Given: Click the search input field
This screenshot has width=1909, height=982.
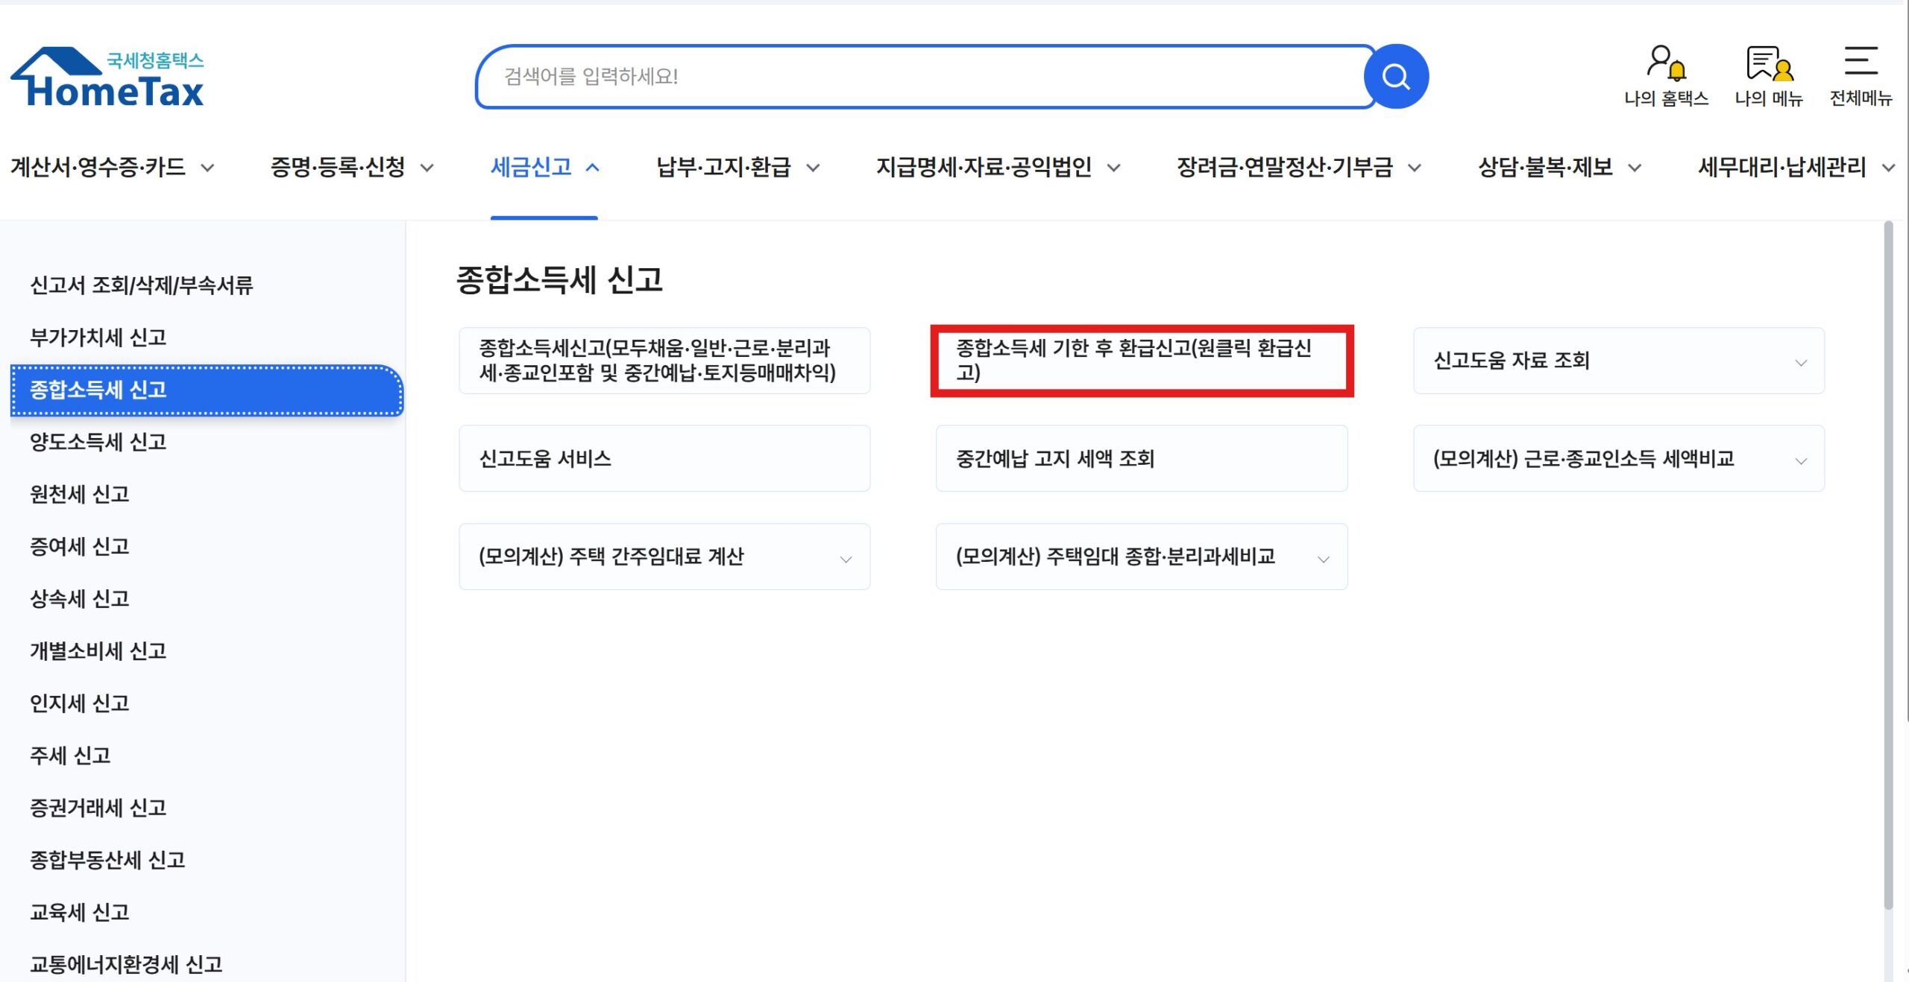Looking at the screenshot, I should [x=895, y=75].
